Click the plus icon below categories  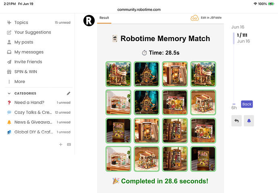(60, 144)
